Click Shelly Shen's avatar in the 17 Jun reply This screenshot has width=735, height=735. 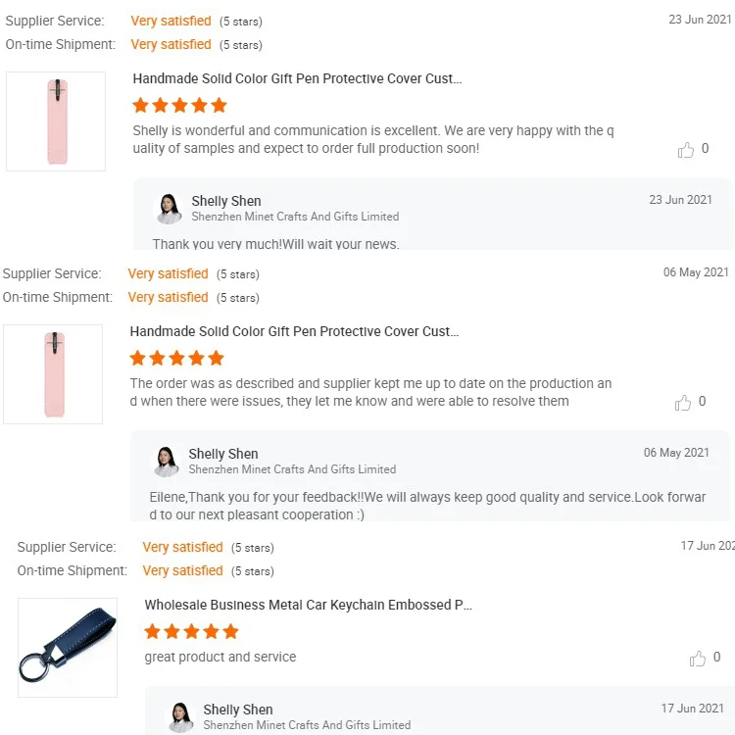click(181, 716)
